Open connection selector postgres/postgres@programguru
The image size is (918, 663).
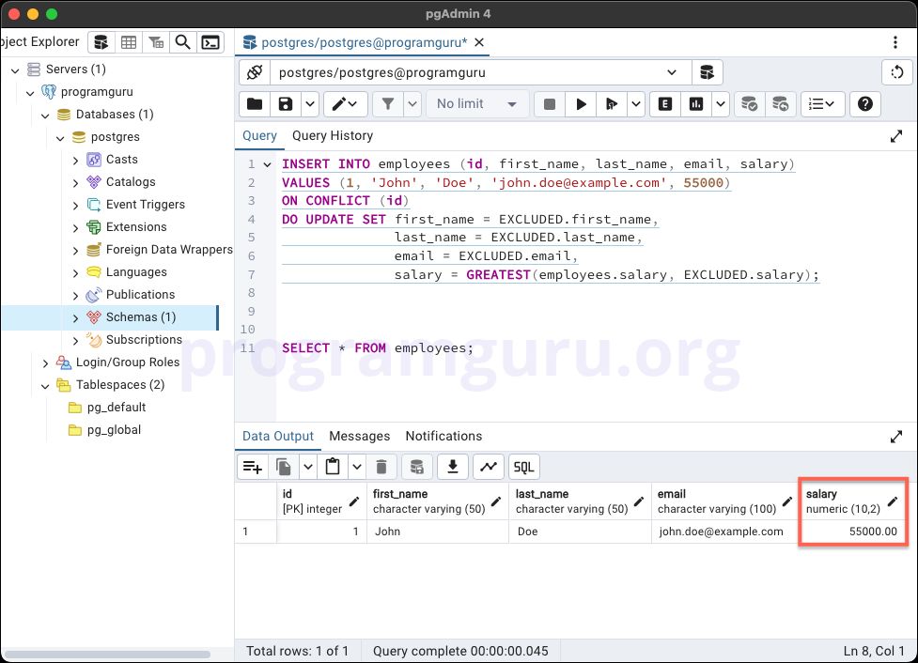[x=481, y=72]
